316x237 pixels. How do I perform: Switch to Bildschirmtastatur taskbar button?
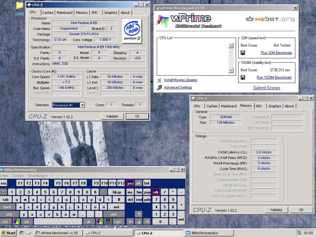pyautogui.click(x=209, y=233)
